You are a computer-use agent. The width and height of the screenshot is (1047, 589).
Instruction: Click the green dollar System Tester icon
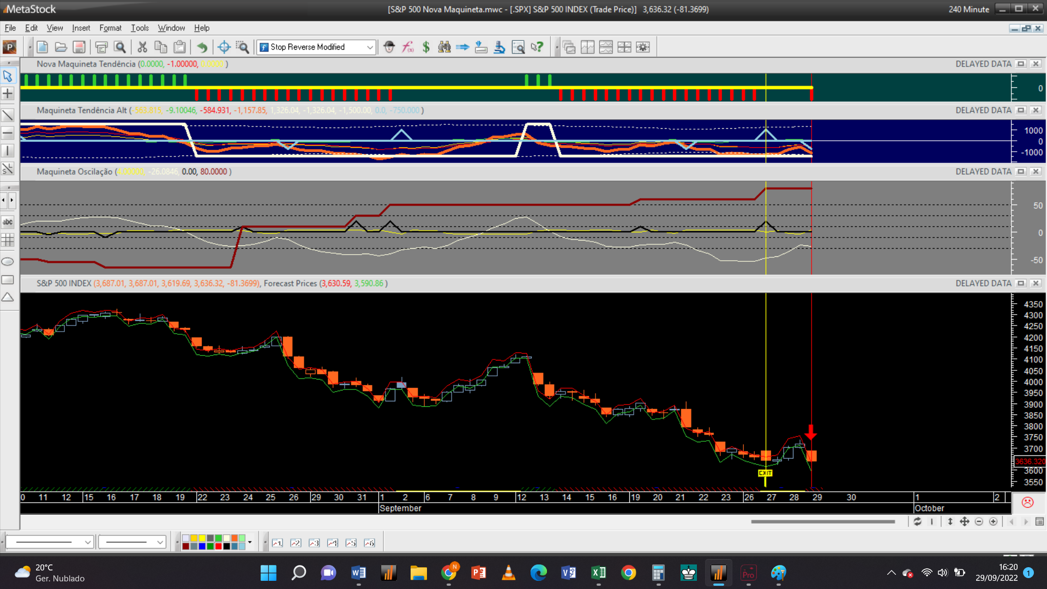(x=426, y=47)
